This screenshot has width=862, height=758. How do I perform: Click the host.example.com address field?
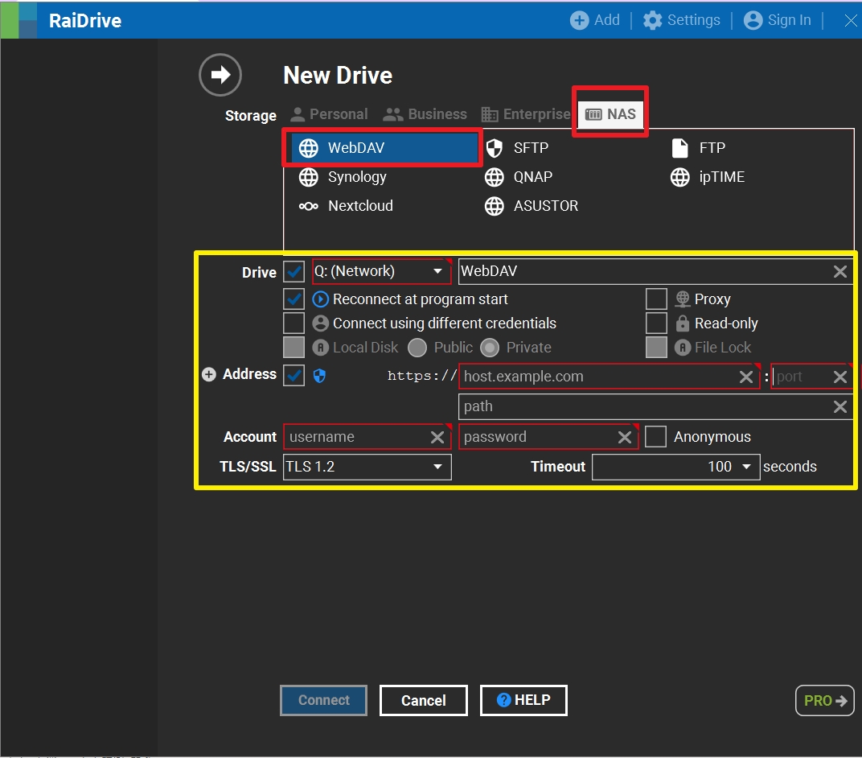coord(597,377)
